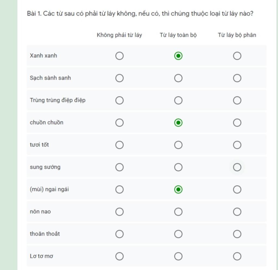Select "Không phải từ láy" for tươi tốt
278x270 pixels.
click(119, 145)
